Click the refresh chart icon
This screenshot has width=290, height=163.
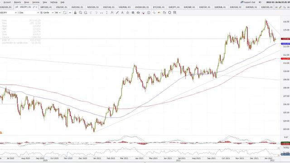click(65, 13)
